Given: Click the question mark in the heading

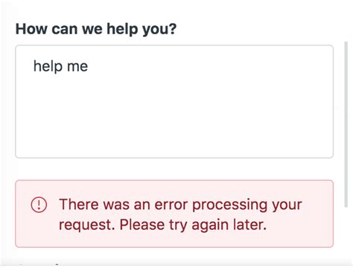Looking at the screenshot, I should pos(173,28).
